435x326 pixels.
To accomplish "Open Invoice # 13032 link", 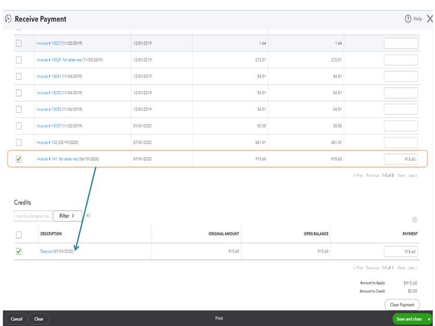I will [49, 93].
